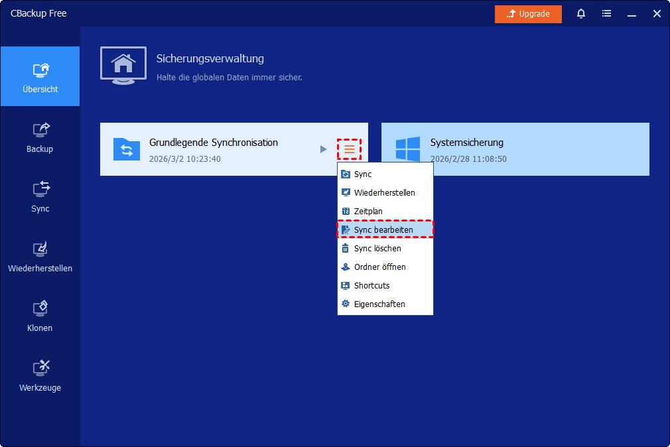670x447 pixels.
Task: Run sync task with the play arrow
Action: 323,149
